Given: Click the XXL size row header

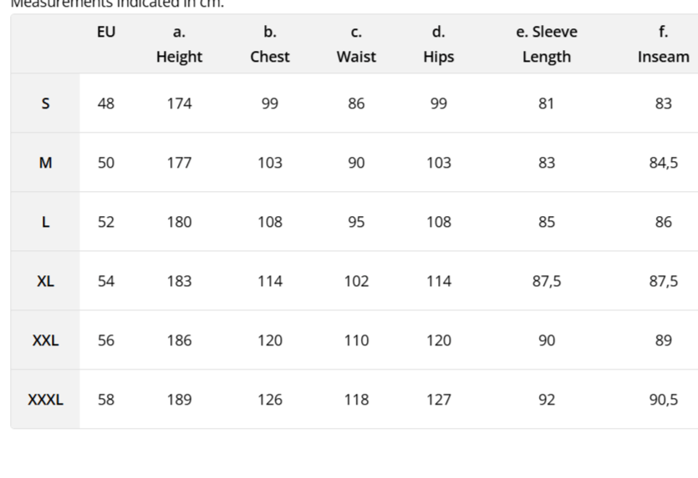Looking at the screenshot, I should [45, 340].
